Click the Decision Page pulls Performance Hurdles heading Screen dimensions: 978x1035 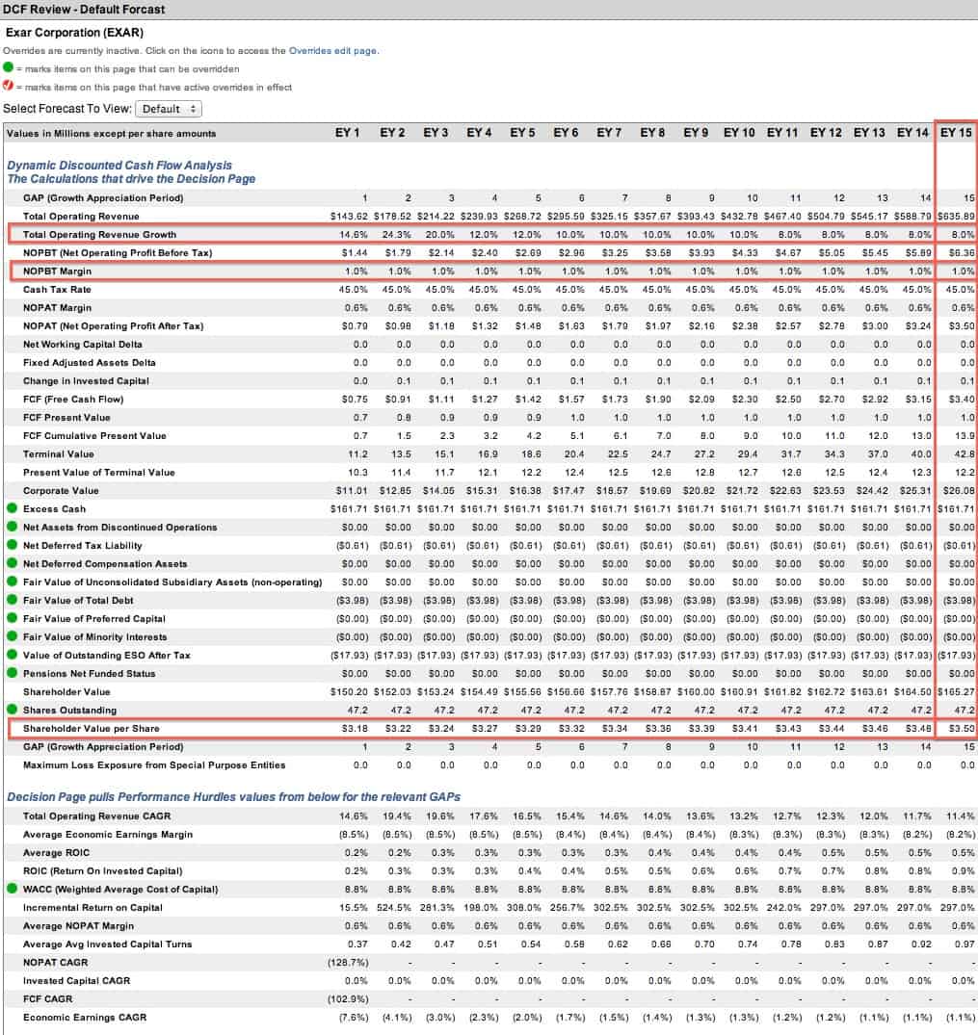tap(234, 797)
